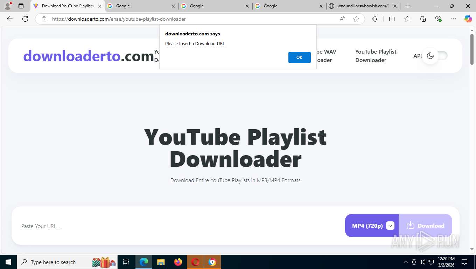Expand MP4 (720p) format dropdown

(390, 226)
